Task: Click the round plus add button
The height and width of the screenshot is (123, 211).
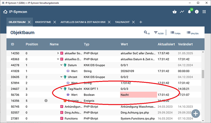Action: [196, 113]
